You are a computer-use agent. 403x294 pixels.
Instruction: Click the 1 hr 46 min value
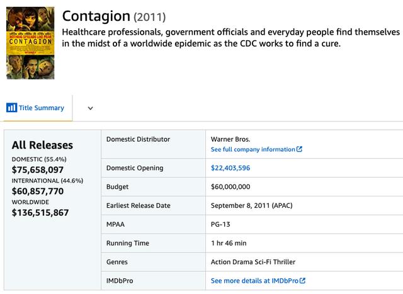pyautogui.click(x=229, y=243)
